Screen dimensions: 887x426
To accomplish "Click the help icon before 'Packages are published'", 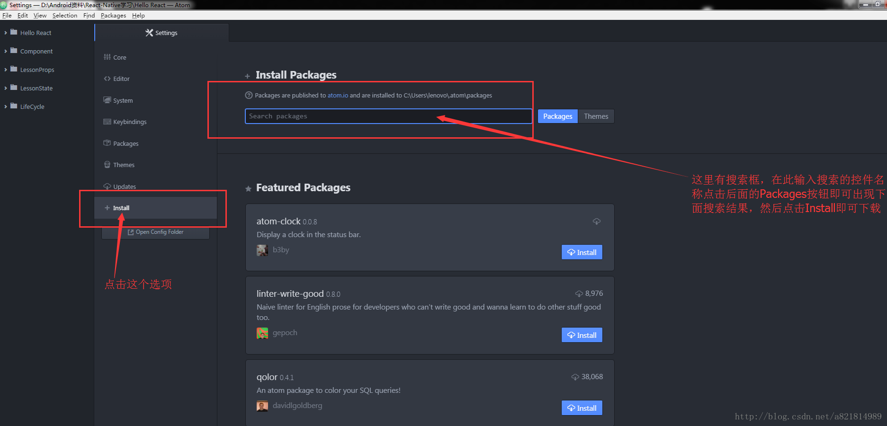I will pos(249,95).
